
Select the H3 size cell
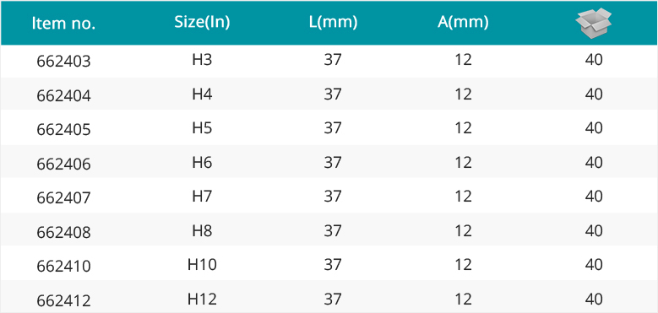202,60
